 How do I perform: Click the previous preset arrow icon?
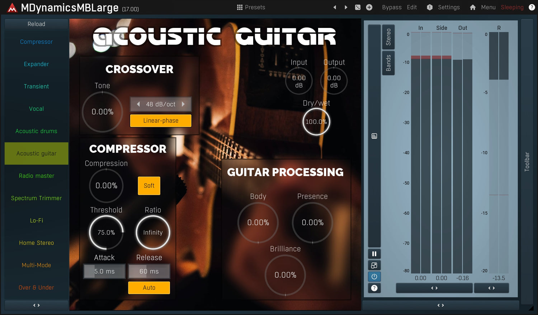[x=335, y=7]
